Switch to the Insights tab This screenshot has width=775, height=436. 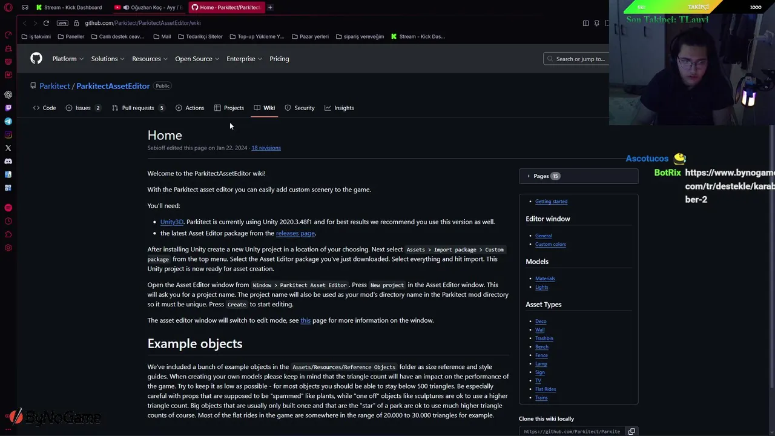[x=339, y=108]
